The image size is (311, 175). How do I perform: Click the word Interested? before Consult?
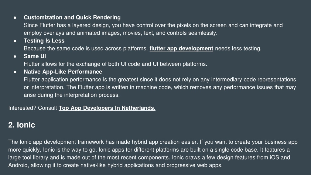(22, 108)
